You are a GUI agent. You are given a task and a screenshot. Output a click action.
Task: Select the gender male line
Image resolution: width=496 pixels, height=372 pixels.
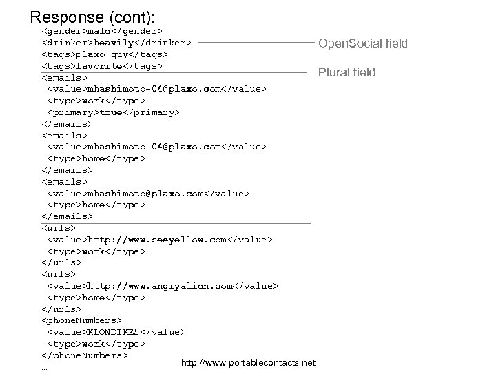pyautogui.click(x=102, y=31)
